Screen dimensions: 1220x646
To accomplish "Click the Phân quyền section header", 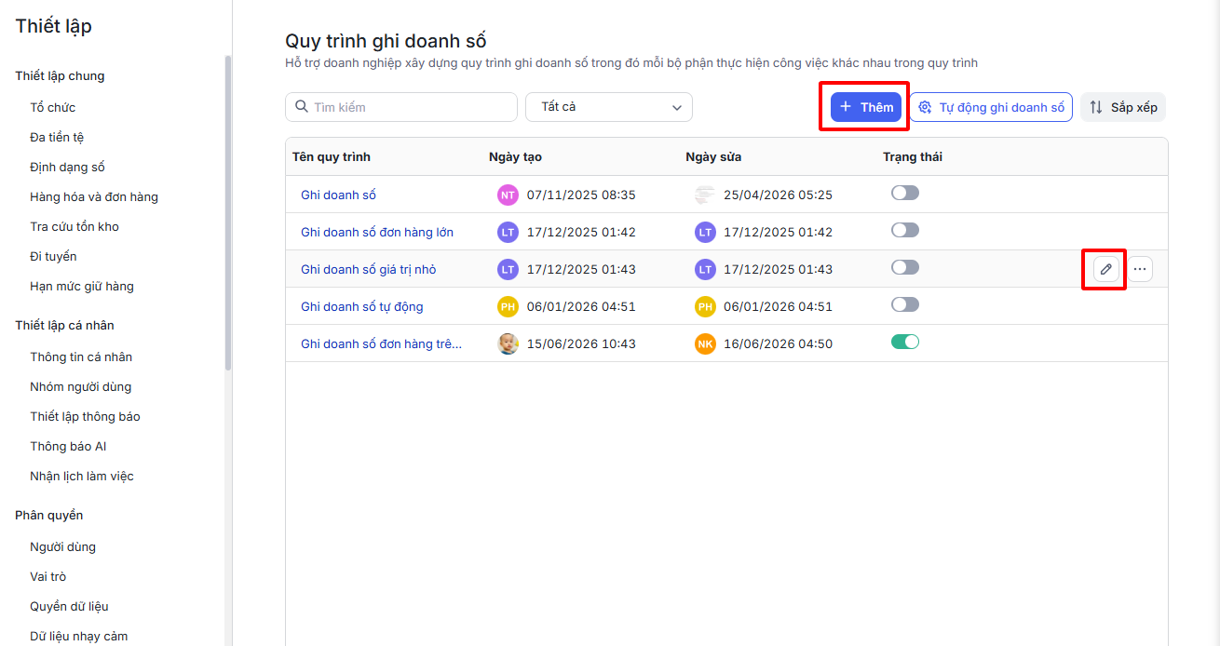I will click(x=49, y=515).
